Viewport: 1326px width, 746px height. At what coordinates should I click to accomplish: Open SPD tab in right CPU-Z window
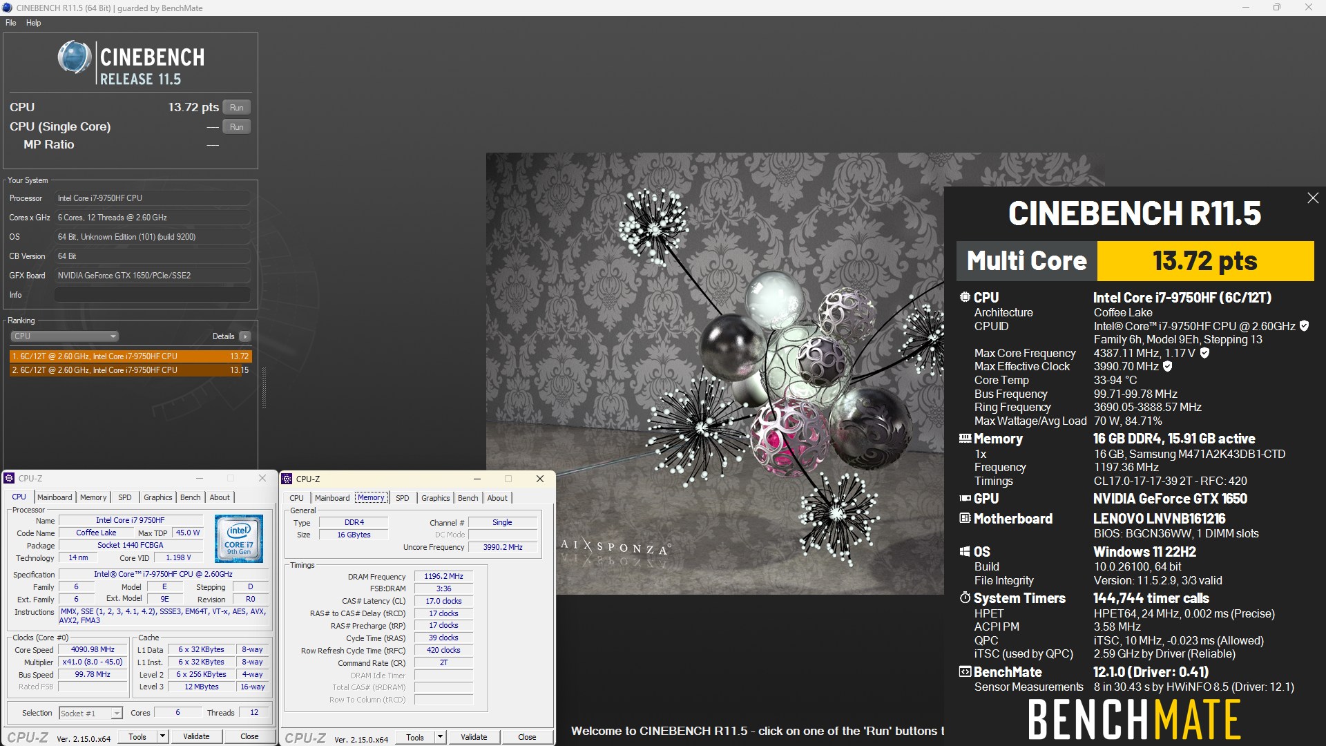click(x=402, y=498)
